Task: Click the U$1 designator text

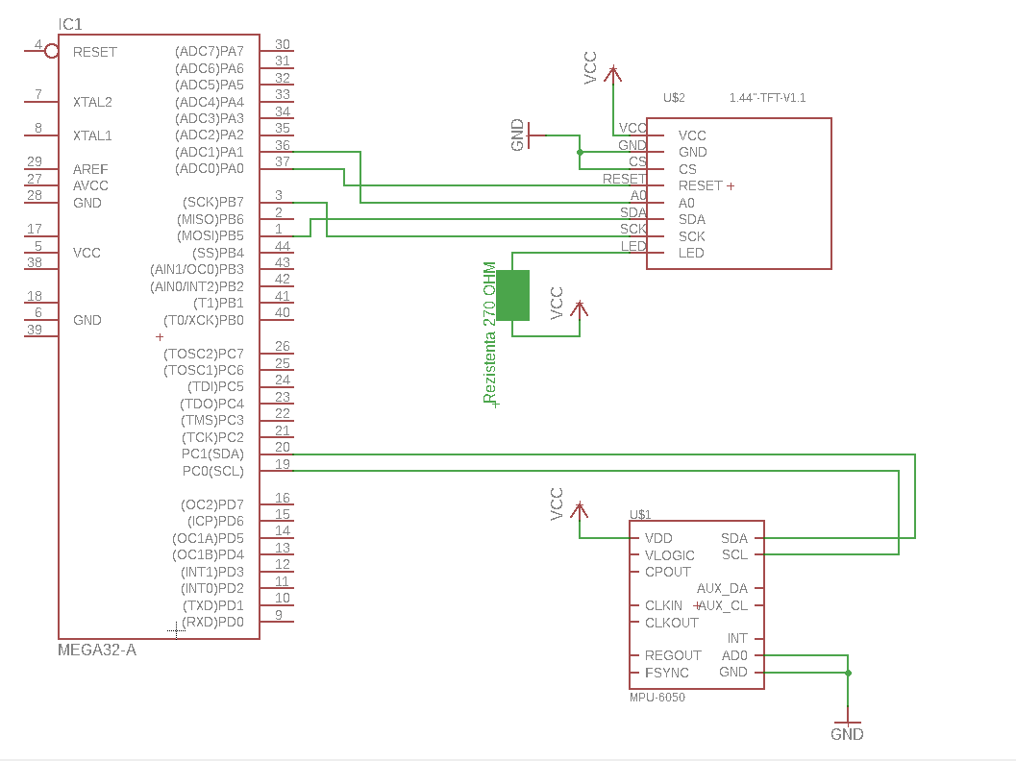Action: [x=640, y=515]
